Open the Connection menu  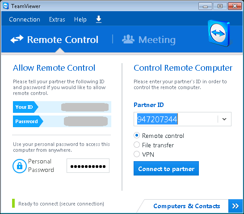[x=25, y=19]
